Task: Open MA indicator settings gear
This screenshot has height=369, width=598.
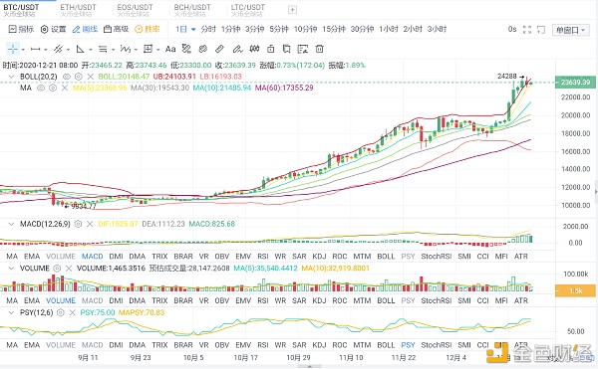Action: [53, 88]
